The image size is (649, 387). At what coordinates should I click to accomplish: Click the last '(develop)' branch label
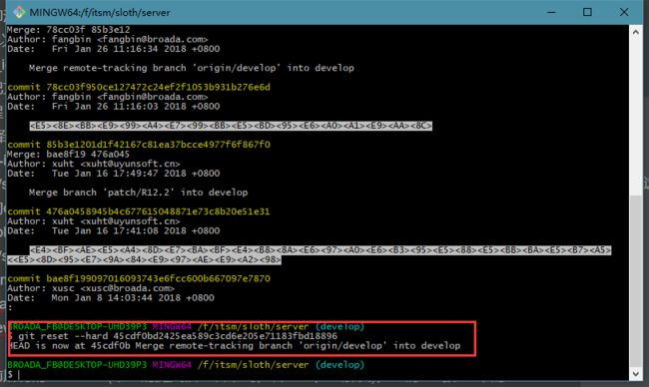coord(339,365)
